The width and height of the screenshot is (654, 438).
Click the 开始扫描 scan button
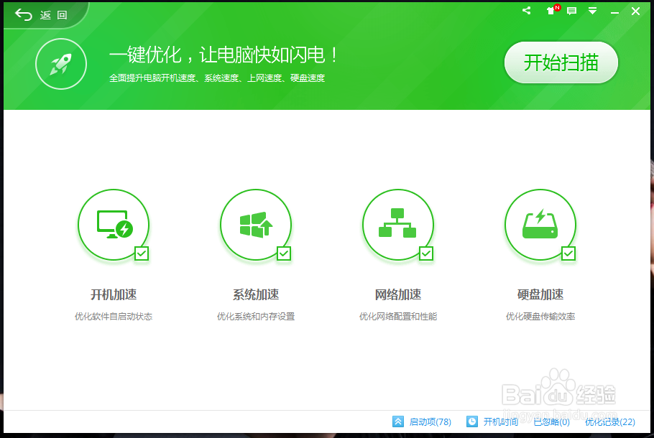click(x=561, y=62)
